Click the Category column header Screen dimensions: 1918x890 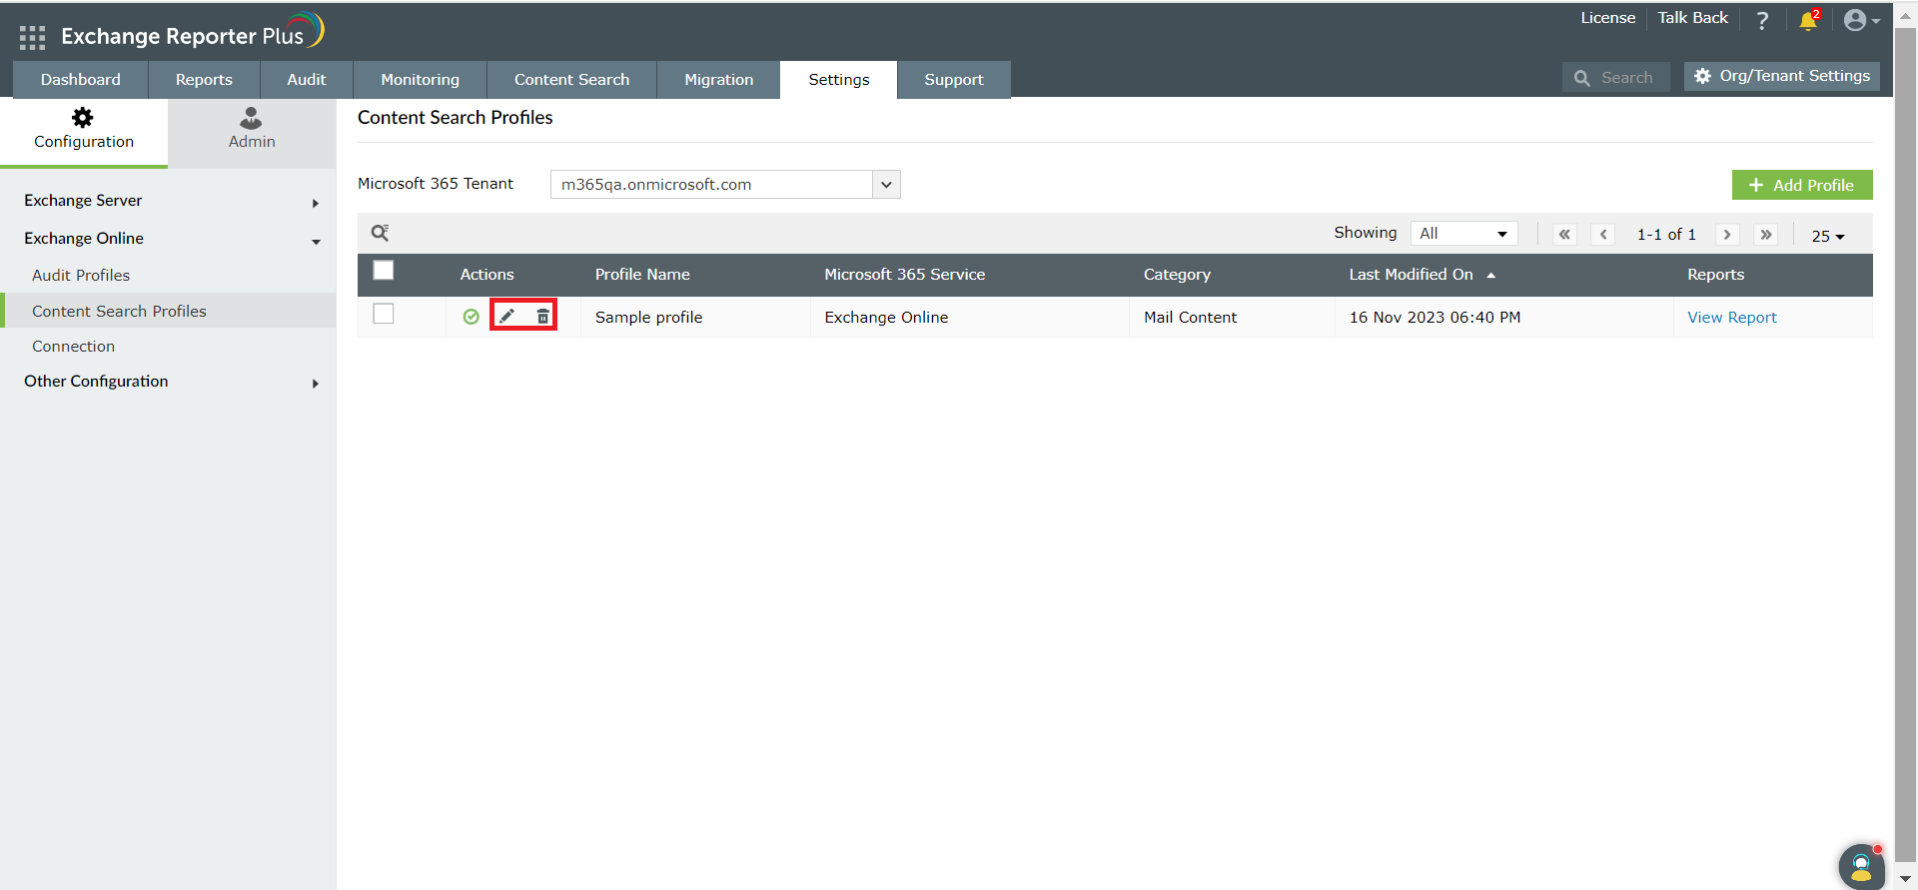pos(1177,275)
